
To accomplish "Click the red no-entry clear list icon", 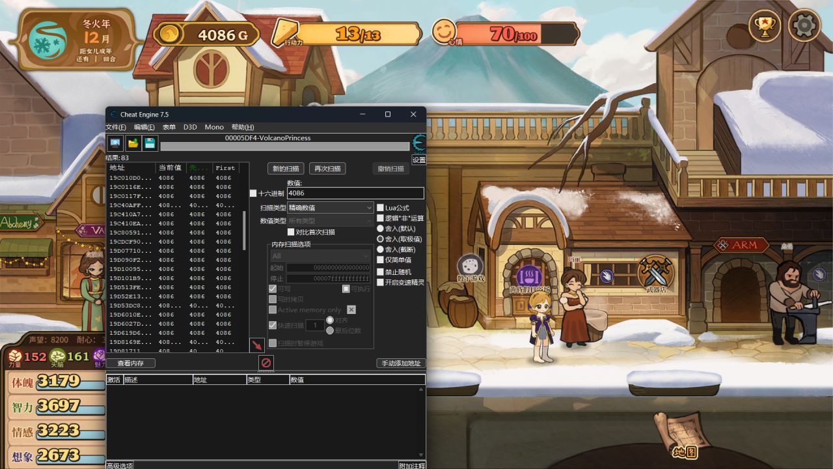I will 266,363.
